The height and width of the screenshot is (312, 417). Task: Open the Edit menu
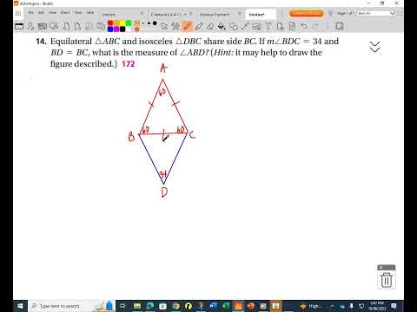(x=41, y=12)
